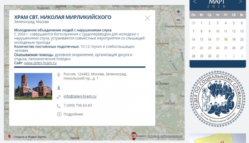Image resolution: width=249 pixels, height=143 pixels.
Task: Select March 7 in the calendar
Action: coord(193,31)
